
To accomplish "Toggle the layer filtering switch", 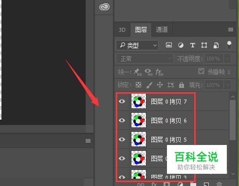I will coord(229,45).
